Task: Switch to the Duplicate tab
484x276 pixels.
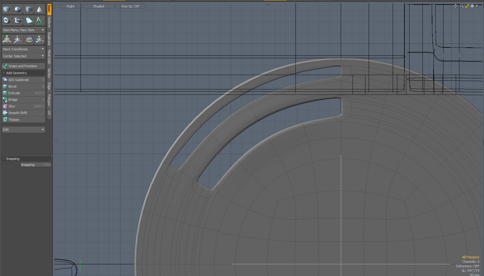Action: tap(49, 39)
